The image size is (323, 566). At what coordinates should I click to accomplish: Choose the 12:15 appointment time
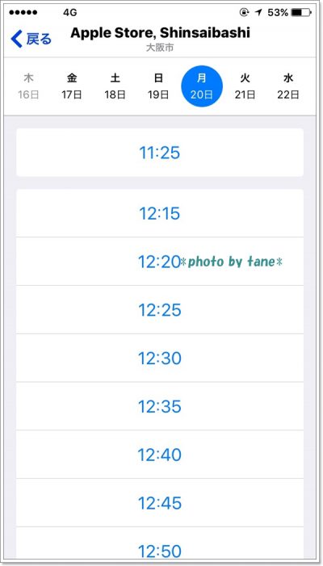[x=160, y=213]
